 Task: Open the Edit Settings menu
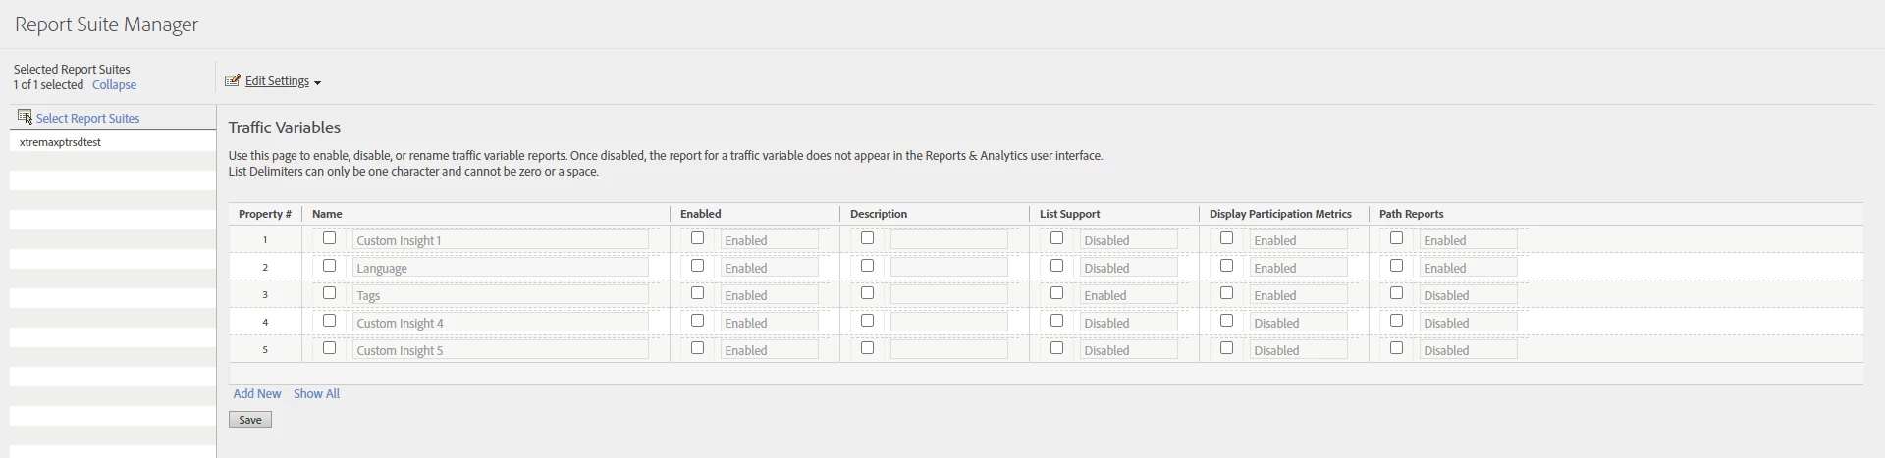coord(277,81)
